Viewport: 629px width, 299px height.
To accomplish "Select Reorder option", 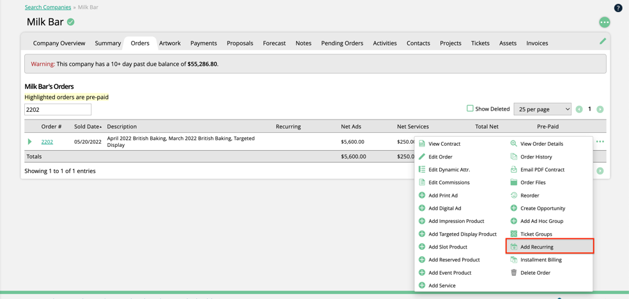I will point(529,195).
